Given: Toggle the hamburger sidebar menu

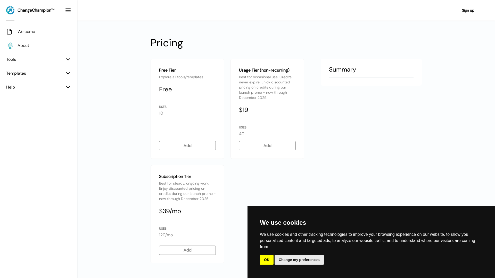Looking at the screenshot, I should (x=68, y=10).
